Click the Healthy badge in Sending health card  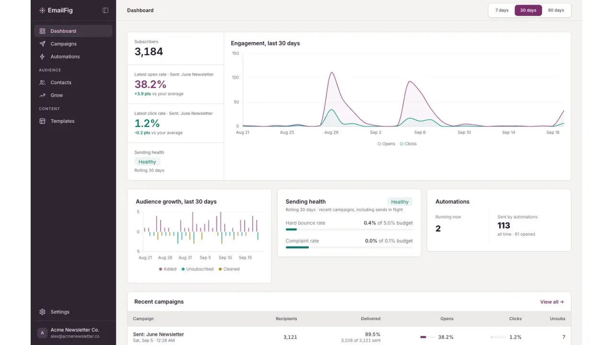click(x=400, y=202)
